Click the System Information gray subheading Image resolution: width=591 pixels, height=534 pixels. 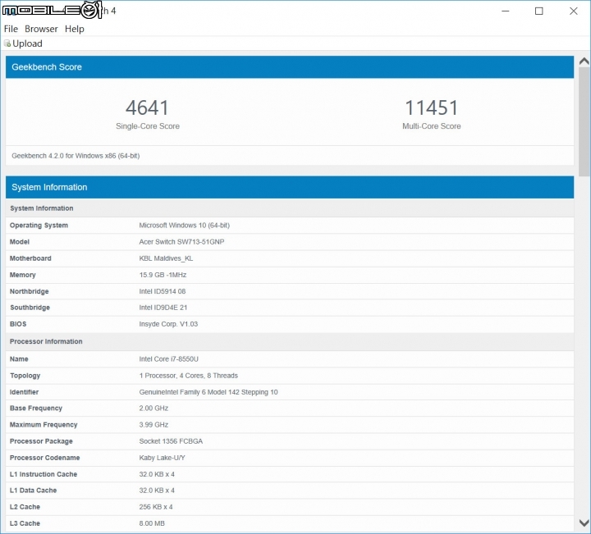[42, 208]
